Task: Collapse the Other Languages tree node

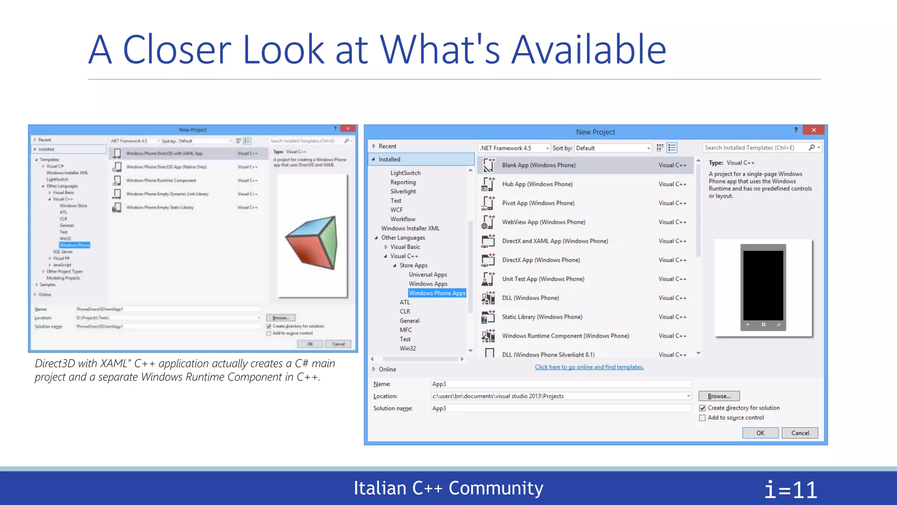Action: [376, 238]
